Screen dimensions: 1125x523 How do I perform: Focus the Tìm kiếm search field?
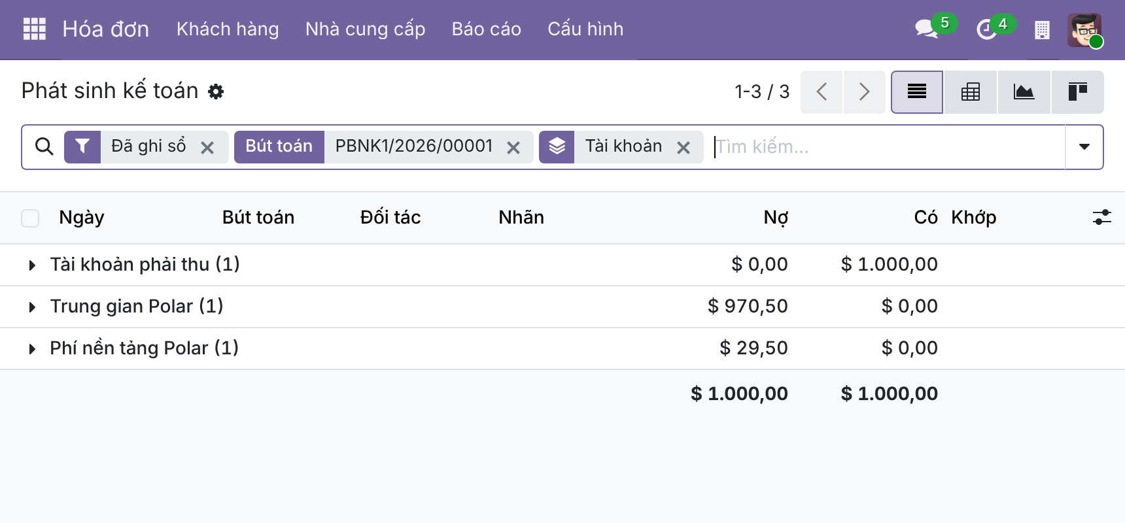click(x=888, y=146)
